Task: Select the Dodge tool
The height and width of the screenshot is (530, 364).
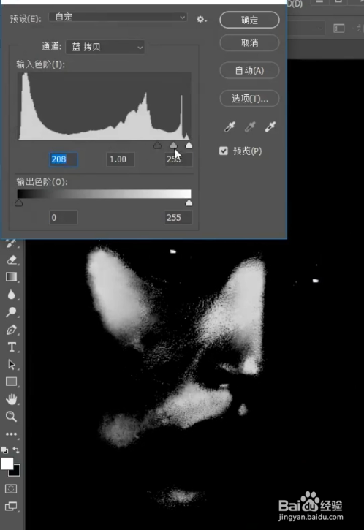Action: click(x=12, y=312)
